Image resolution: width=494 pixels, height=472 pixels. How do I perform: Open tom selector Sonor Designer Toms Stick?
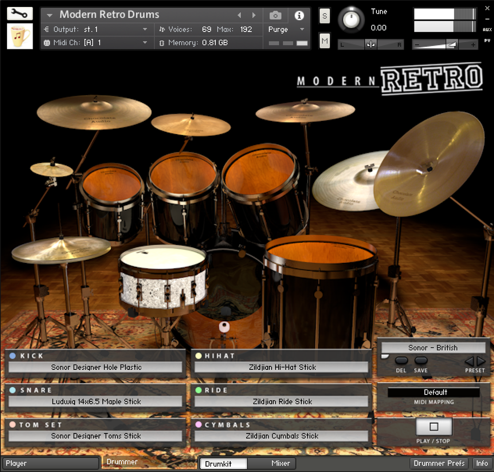[x=95, y=436]
